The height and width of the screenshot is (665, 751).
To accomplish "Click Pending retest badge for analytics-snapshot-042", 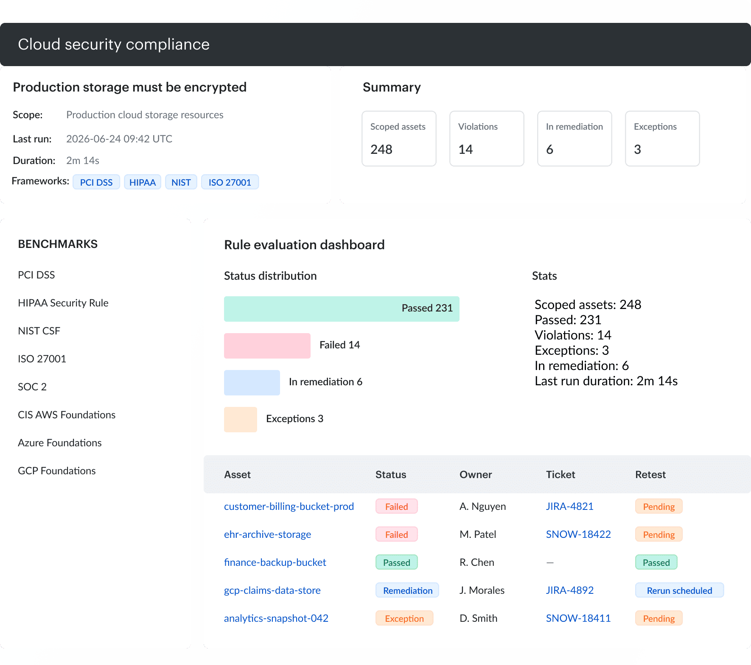I will point(659,618).
